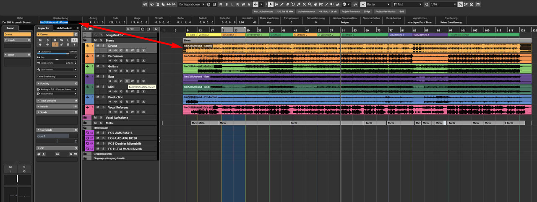Open Keine Erweiterung dropdown in Inspector
This screenshot has width=537, height=202.
coord(57,76)
